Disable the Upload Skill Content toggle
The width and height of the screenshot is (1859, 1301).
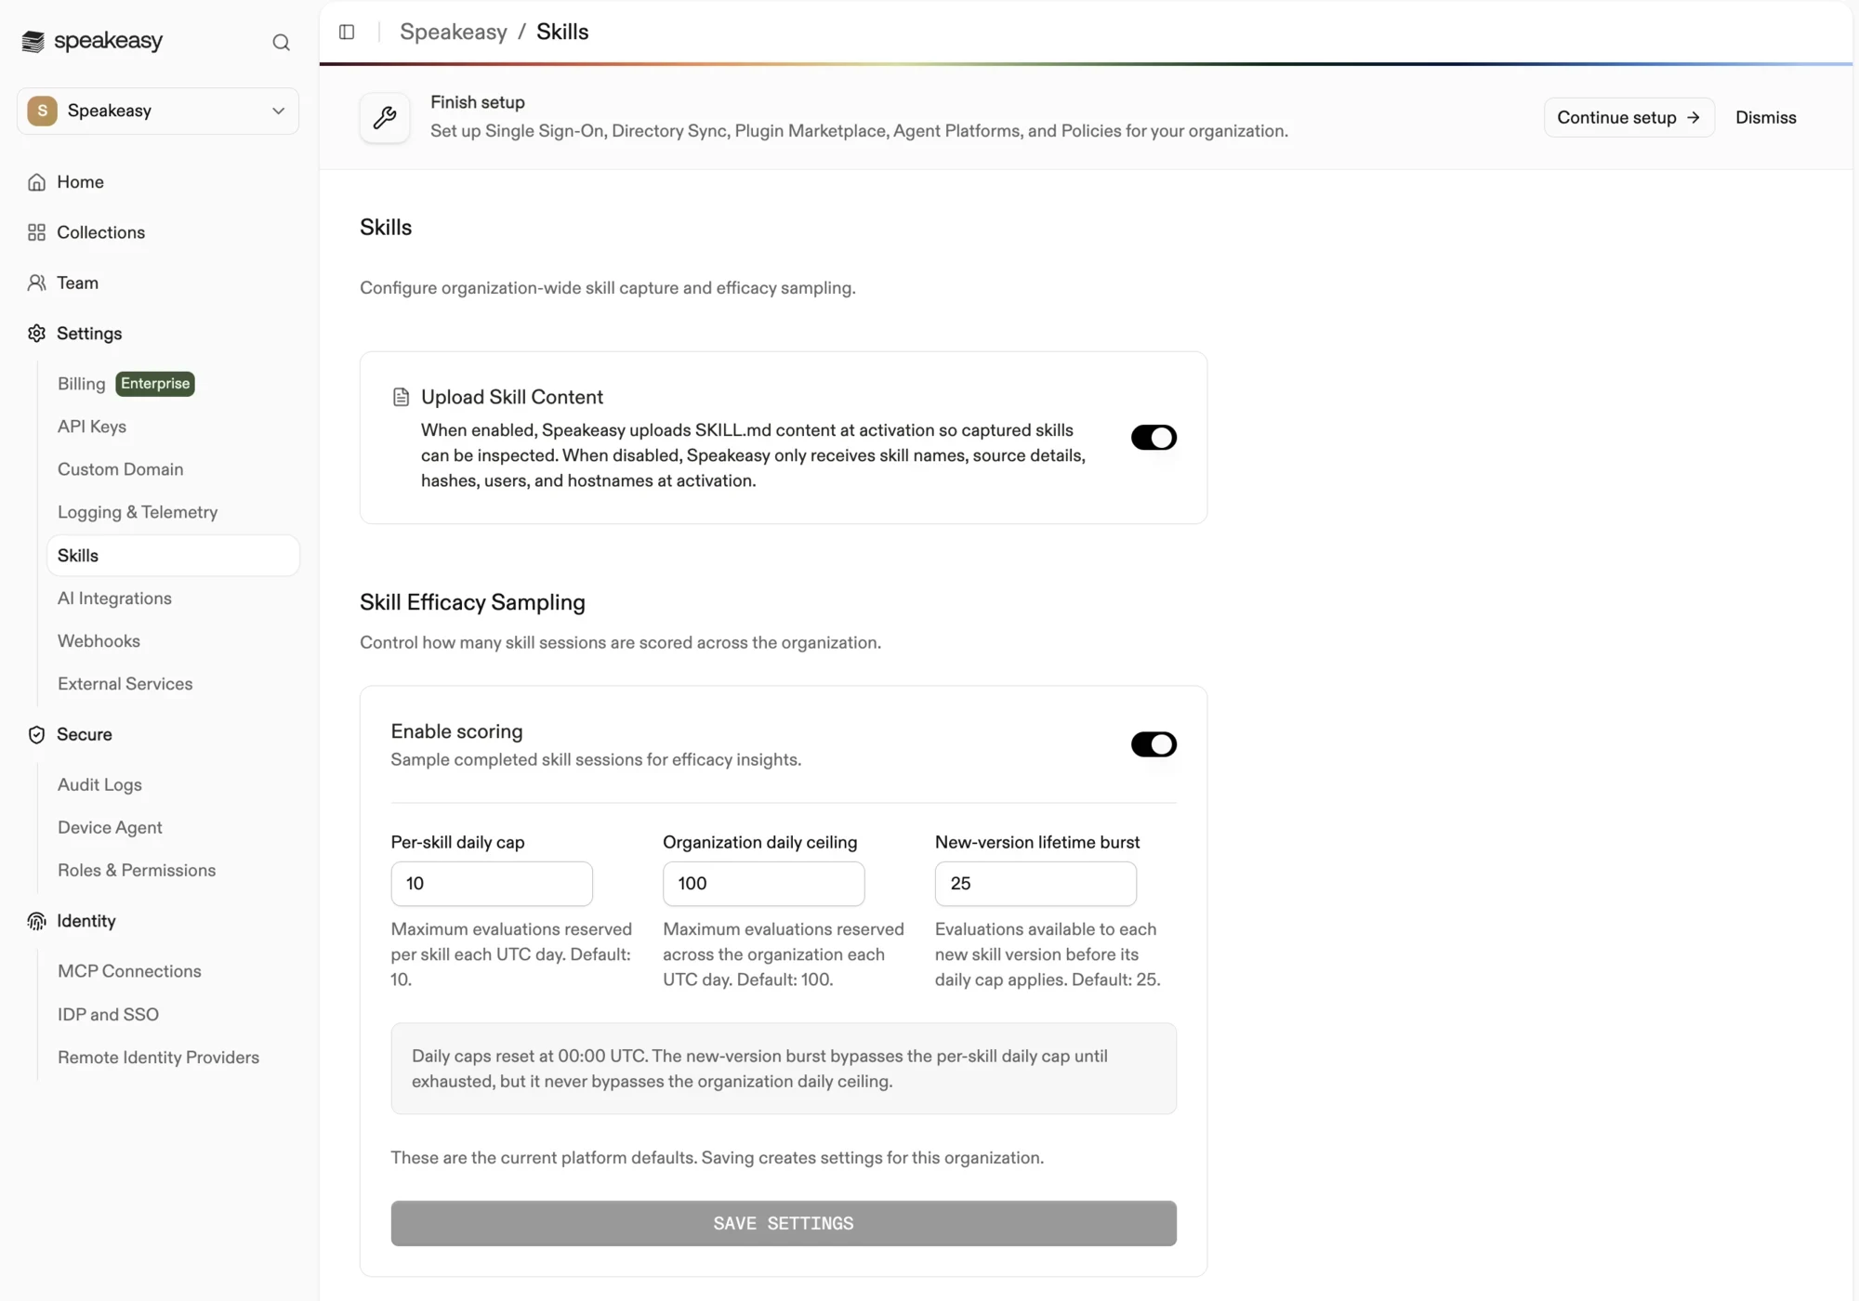pyautogui.click(x=1154, y=438)
